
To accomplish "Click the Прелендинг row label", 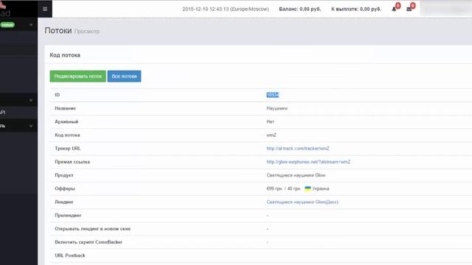I will click(68, 216).
